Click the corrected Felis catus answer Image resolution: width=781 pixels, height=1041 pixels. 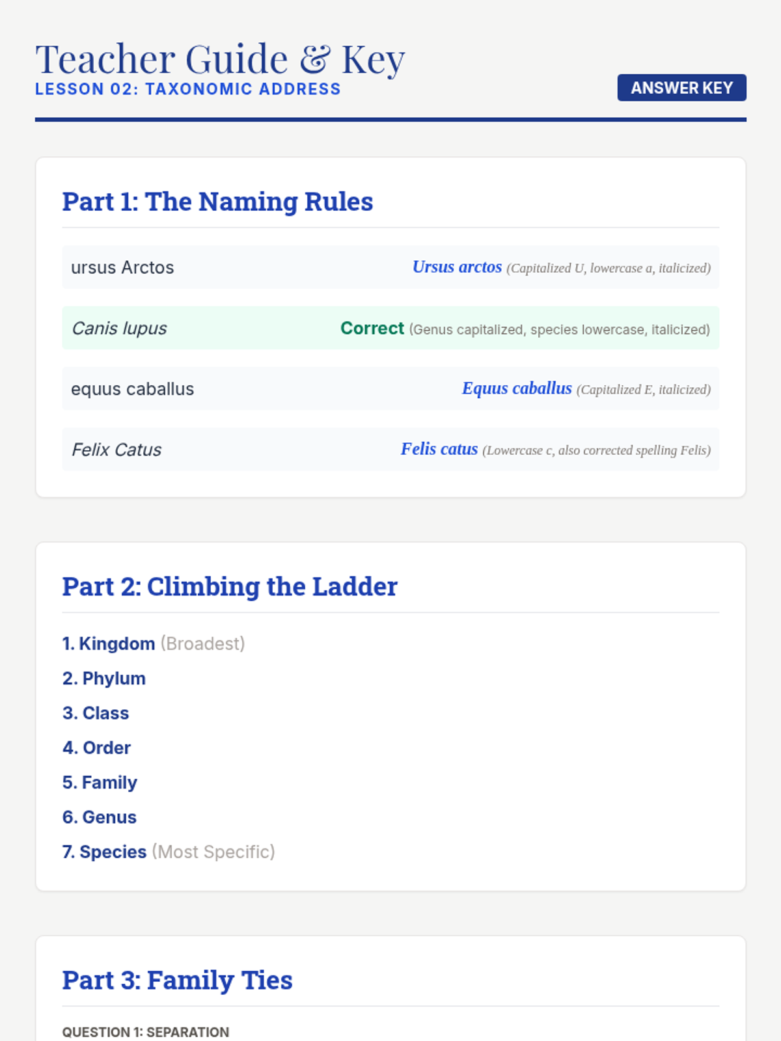[x=439, y=449]
